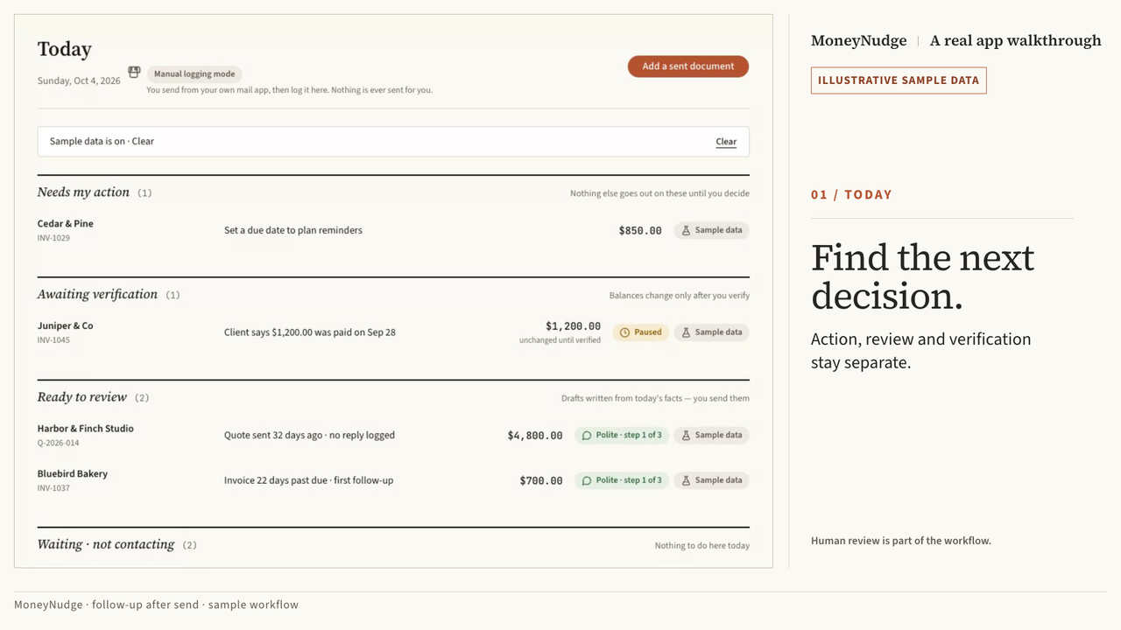Click invoice number INV-1037
This screenshot has height=630, width=1121.
click(x=53, y=488)
